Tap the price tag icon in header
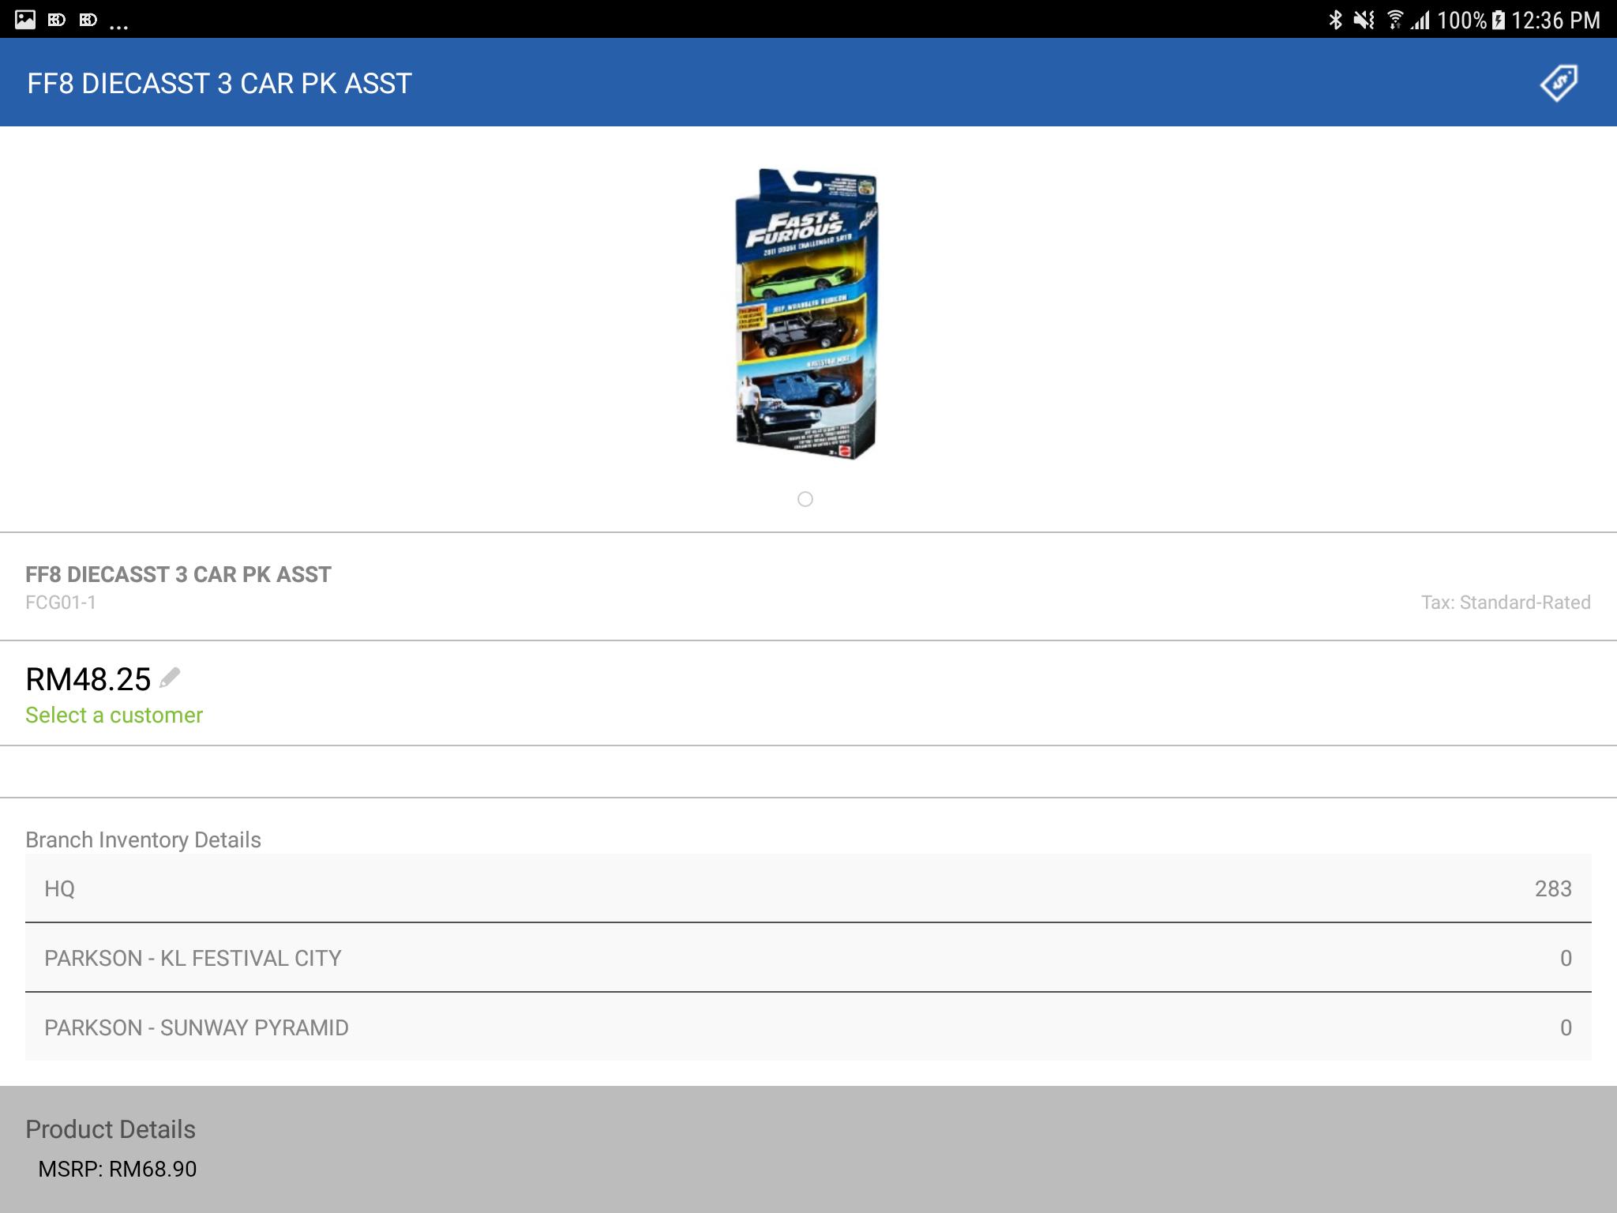The image size is (1617, 1213). tap(1559, 83)
